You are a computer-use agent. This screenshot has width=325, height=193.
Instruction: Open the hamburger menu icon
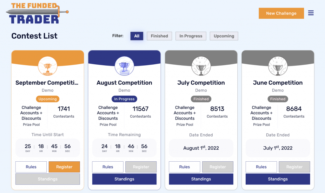pos(311,13)
